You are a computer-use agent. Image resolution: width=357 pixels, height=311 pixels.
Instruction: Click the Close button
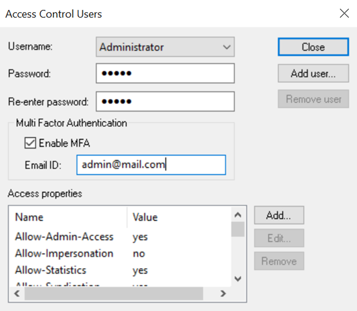click(x=313, y=47)
